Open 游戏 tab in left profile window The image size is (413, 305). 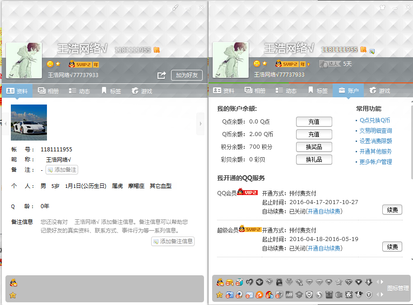point(142,91)
